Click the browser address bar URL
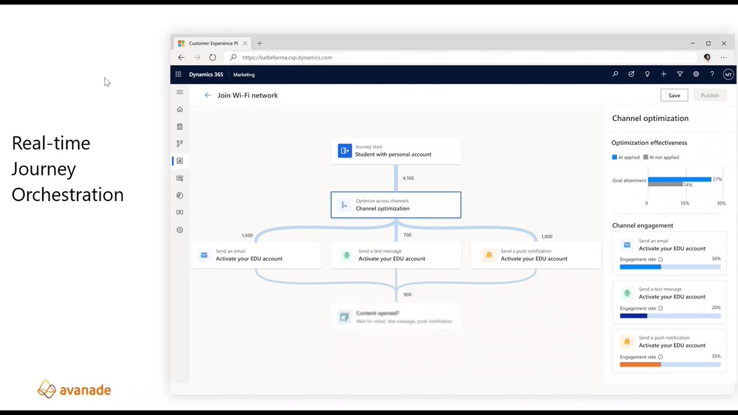The image size is (738, 415). coord(287,58)
